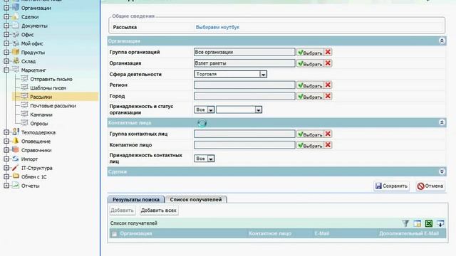Click into the Регион input field
Viewport: 456px width, 256px height.
244,85
